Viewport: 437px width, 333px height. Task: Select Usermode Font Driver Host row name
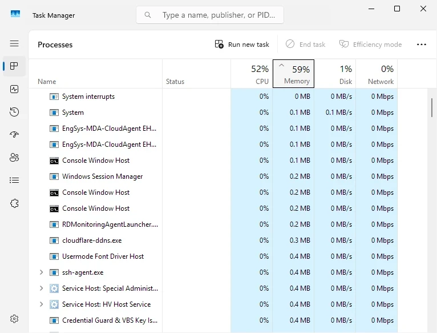103,256
